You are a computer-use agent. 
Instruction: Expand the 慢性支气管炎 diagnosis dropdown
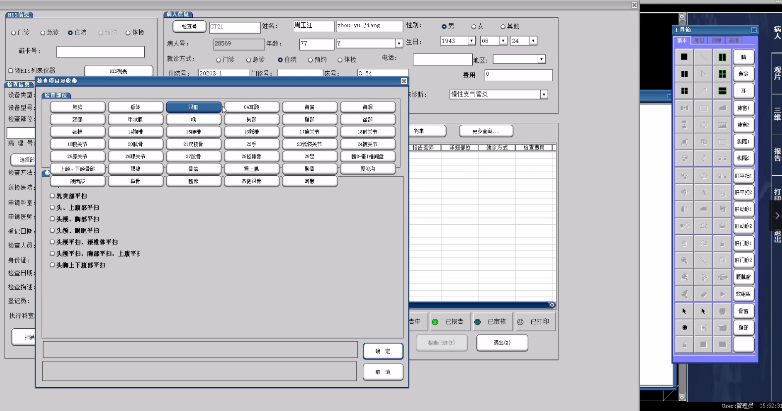click(x=544, y=95)
